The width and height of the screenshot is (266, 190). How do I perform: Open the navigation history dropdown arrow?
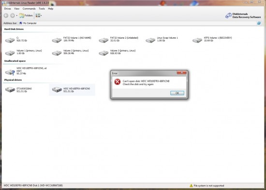(16, 15)
